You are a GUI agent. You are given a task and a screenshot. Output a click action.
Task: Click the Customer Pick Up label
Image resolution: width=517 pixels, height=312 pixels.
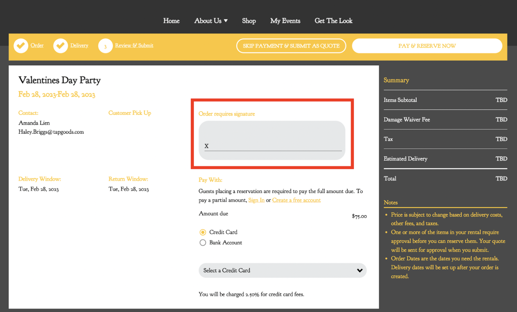click(x=130, y=113)
